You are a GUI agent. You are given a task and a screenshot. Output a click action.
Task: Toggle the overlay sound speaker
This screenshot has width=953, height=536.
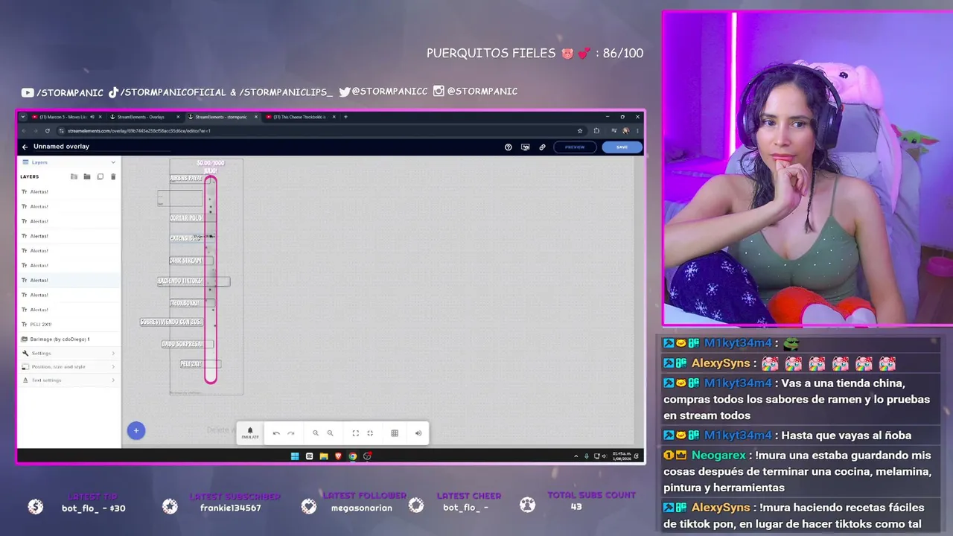point(418,433)
